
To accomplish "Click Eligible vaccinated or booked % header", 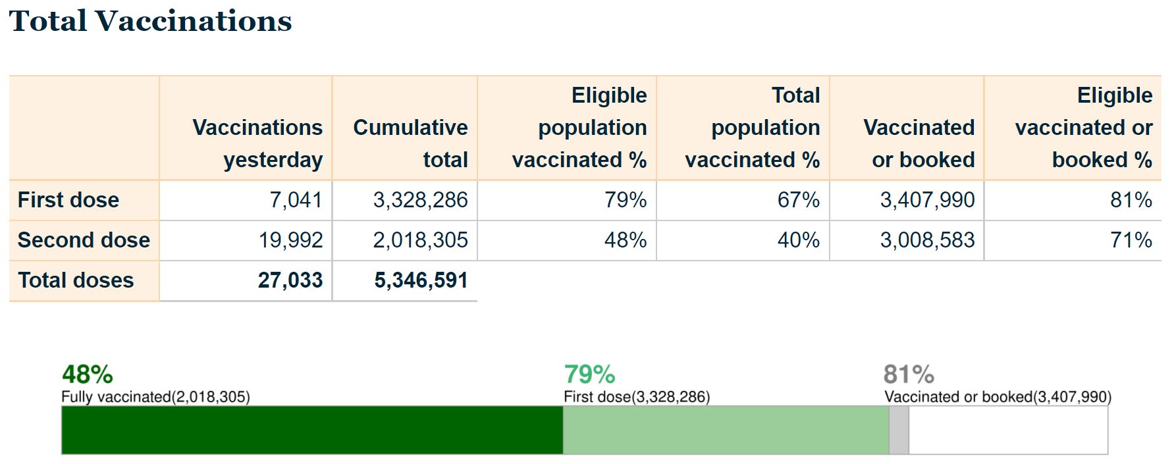I will click(1083, 128).
